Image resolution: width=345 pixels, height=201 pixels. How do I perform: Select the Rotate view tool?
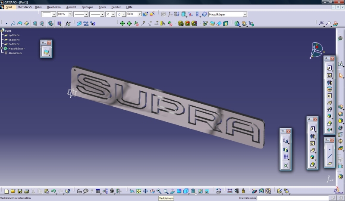point(152,191)
